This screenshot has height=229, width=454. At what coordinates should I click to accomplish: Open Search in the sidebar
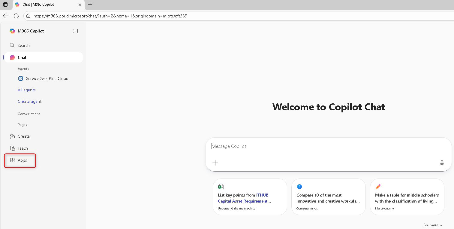click(x=44, y=45)
